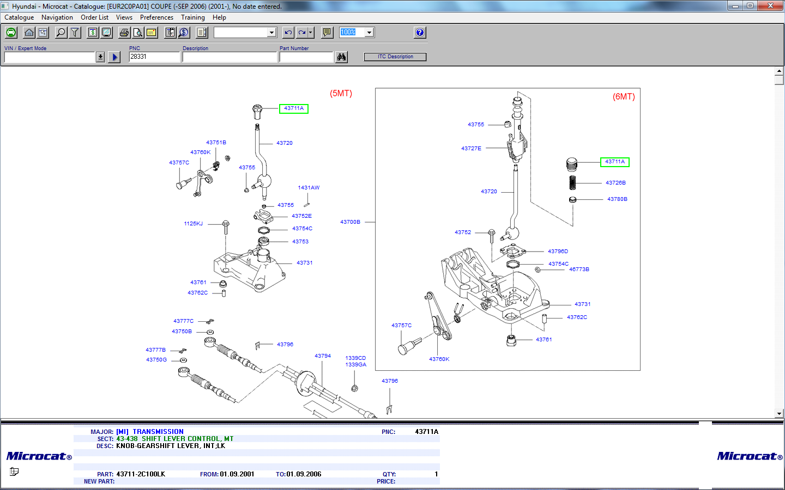Expand the VIN history dropdown arrow
This screenshot has height=490, width=785.
click(100, 57)
